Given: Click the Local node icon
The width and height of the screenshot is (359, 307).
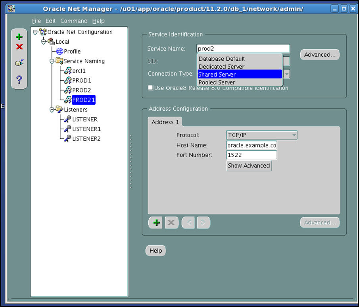Looking at the screenshot, I should pyautogui.click(x=51, y=42).
